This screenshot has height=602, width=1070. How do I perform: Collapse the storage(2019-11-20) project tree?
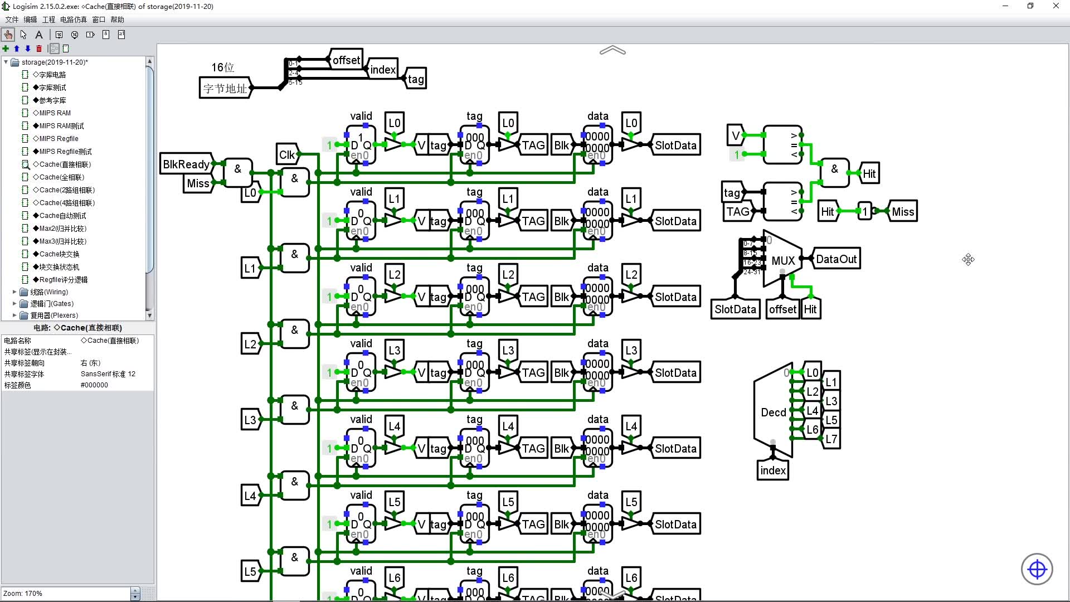(x=6, y=62)
